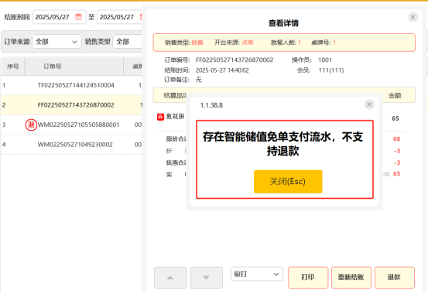Viewport: 428px width, 294px height.
Task: Click the end date field 2025/05/27
Action: (x=120, y=17)
